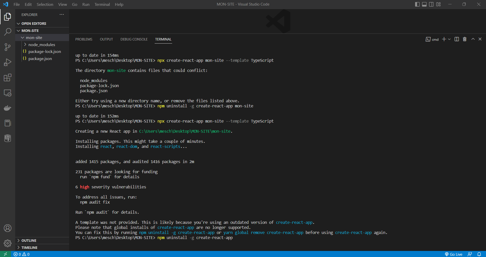The width and height of the screenshot is (486, 257).
Task: Select the TERMINAL tab
Action: tap(163, 39)
